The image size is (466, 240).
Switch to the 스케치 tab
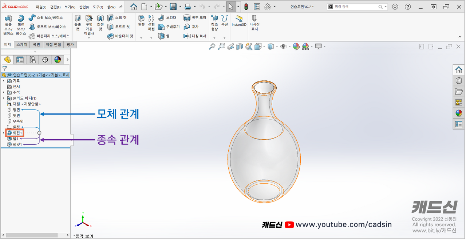(21, 45)
